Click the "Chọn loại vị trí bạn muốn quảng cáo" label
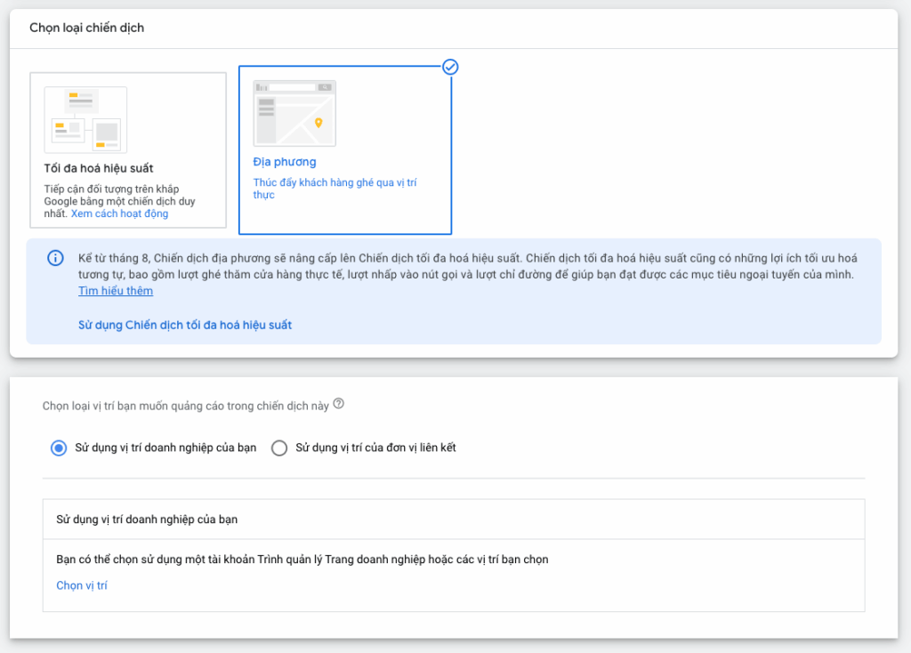This screenshot has width=911, height=653. point(186,406)
